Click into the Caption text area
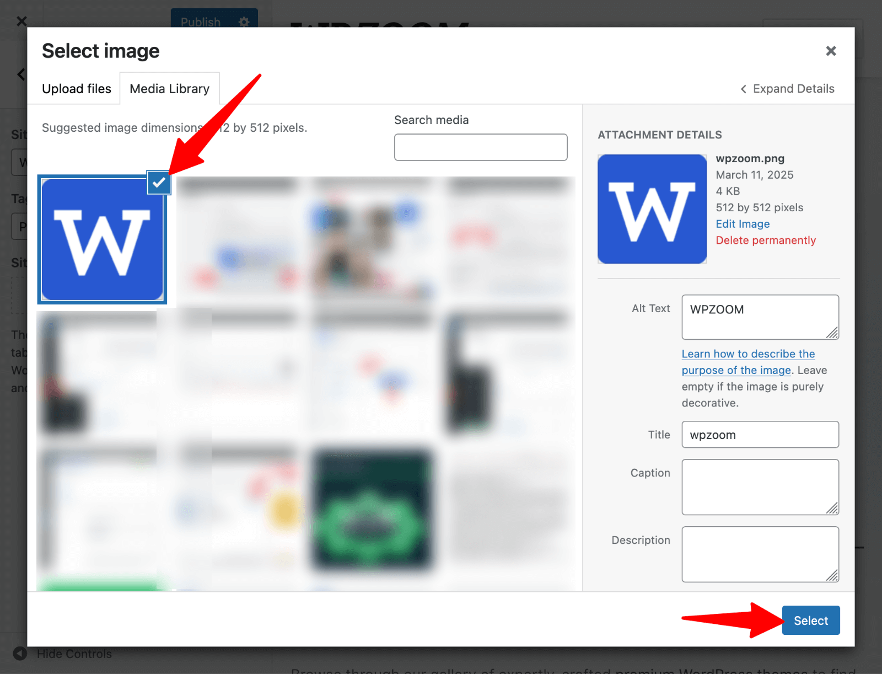The image size is (882, 674). (x=760, y=487)
